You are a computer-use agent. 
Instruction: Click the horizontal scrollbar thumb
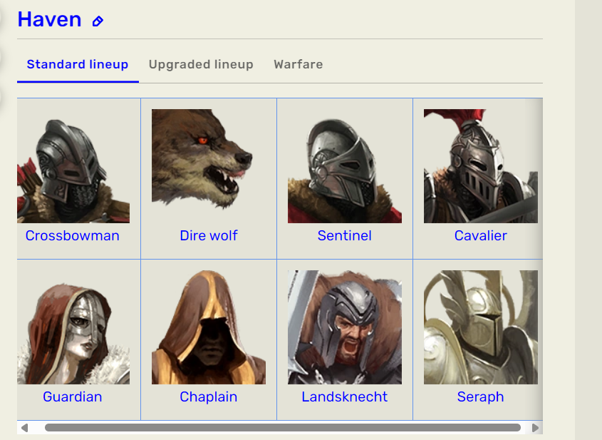tap(283, 428)
